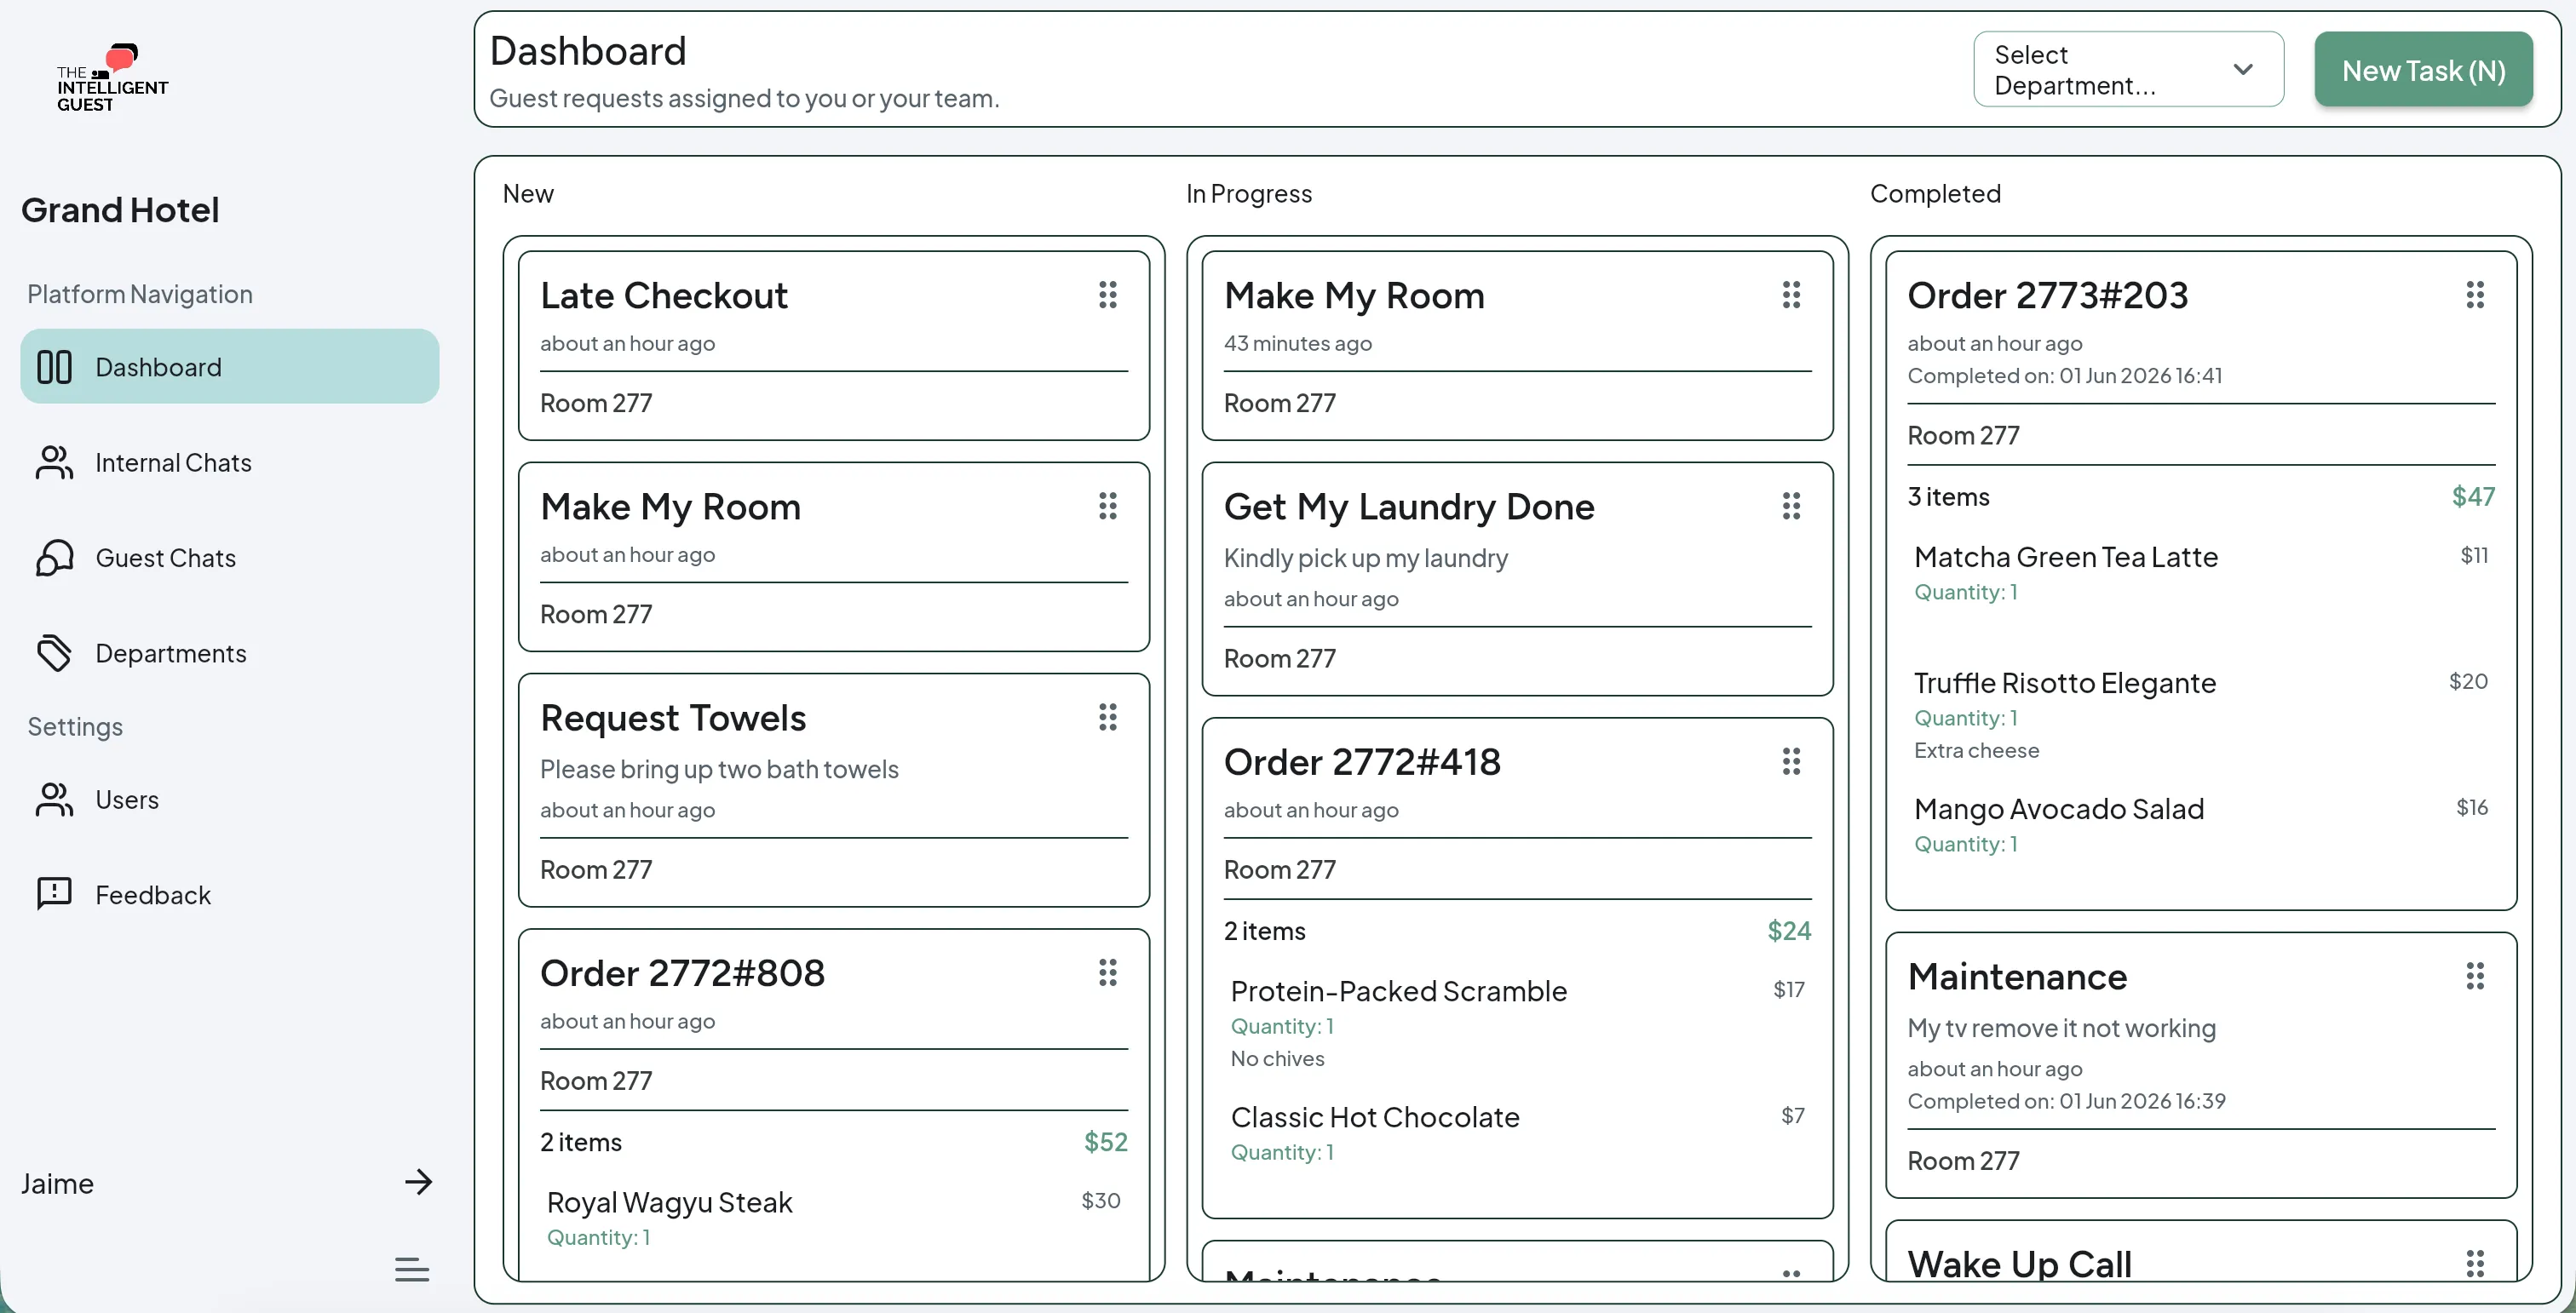Click the 'Extra cheese' note
This screenshot has height=1313, width=2576.
pyautogui.click(x=1976, y=750)
